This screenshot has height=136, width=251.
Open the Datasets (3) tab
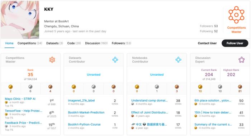tap(55, 43)
